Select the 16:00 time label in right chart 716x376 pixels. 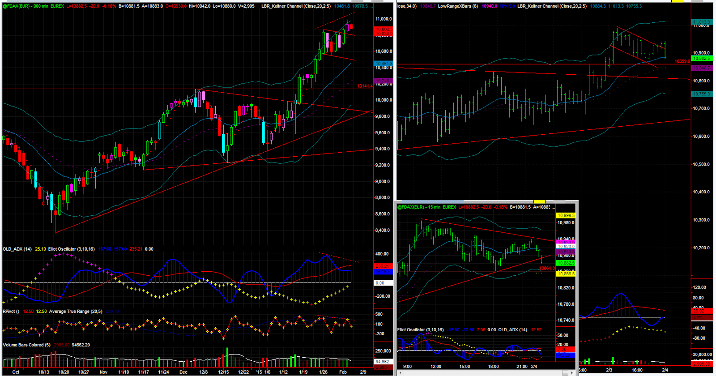pos(637,370)
